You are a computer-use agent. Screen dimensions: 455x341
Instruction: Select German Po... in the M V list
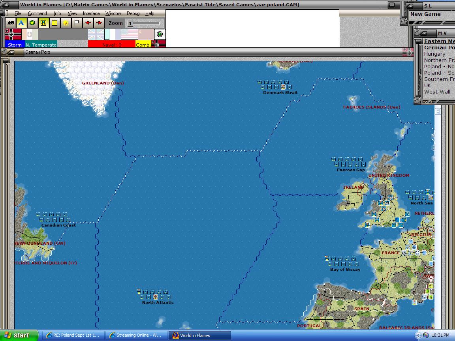(x=439, y=47)
